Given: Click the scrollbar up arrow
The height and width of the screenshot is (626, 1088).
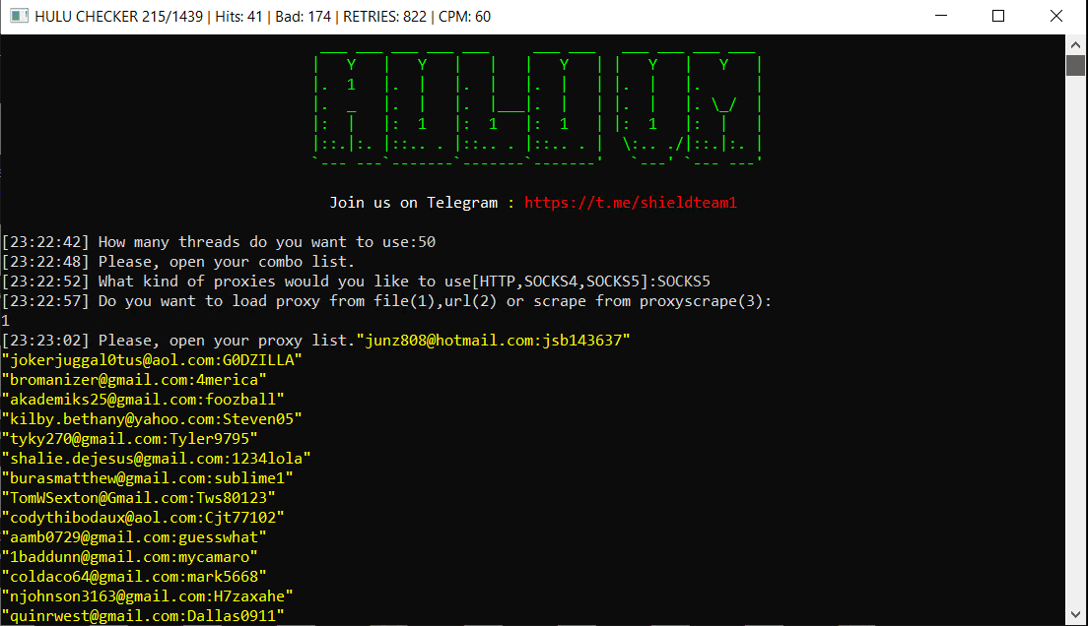Looking at the screenshot, I should [x=1076, y=44].
